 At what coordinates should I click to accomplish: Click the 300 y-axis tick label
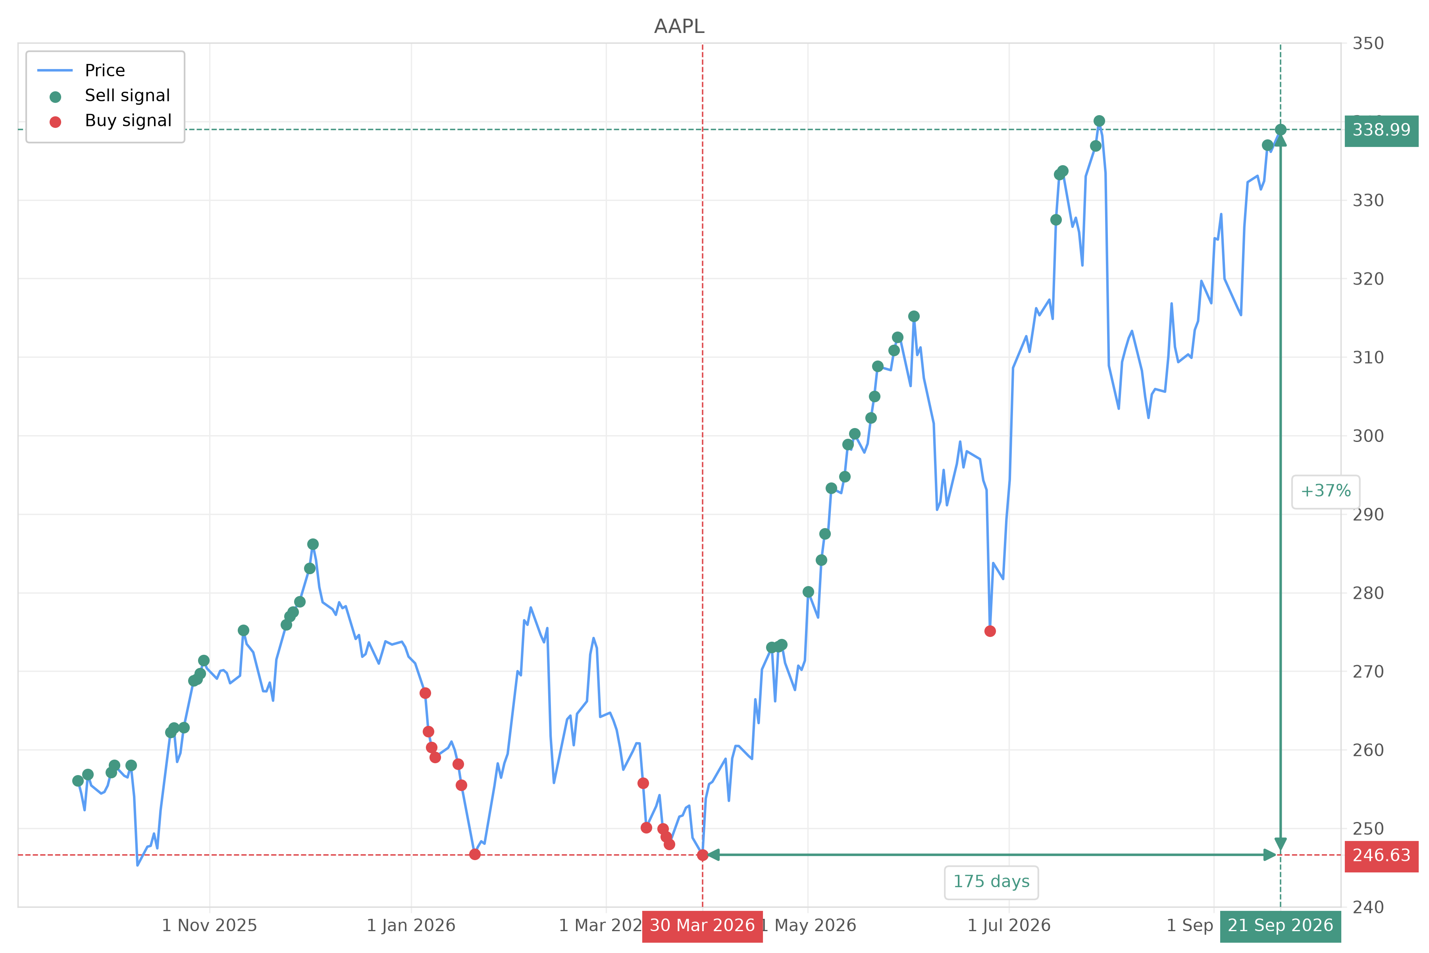[1367, 436]
